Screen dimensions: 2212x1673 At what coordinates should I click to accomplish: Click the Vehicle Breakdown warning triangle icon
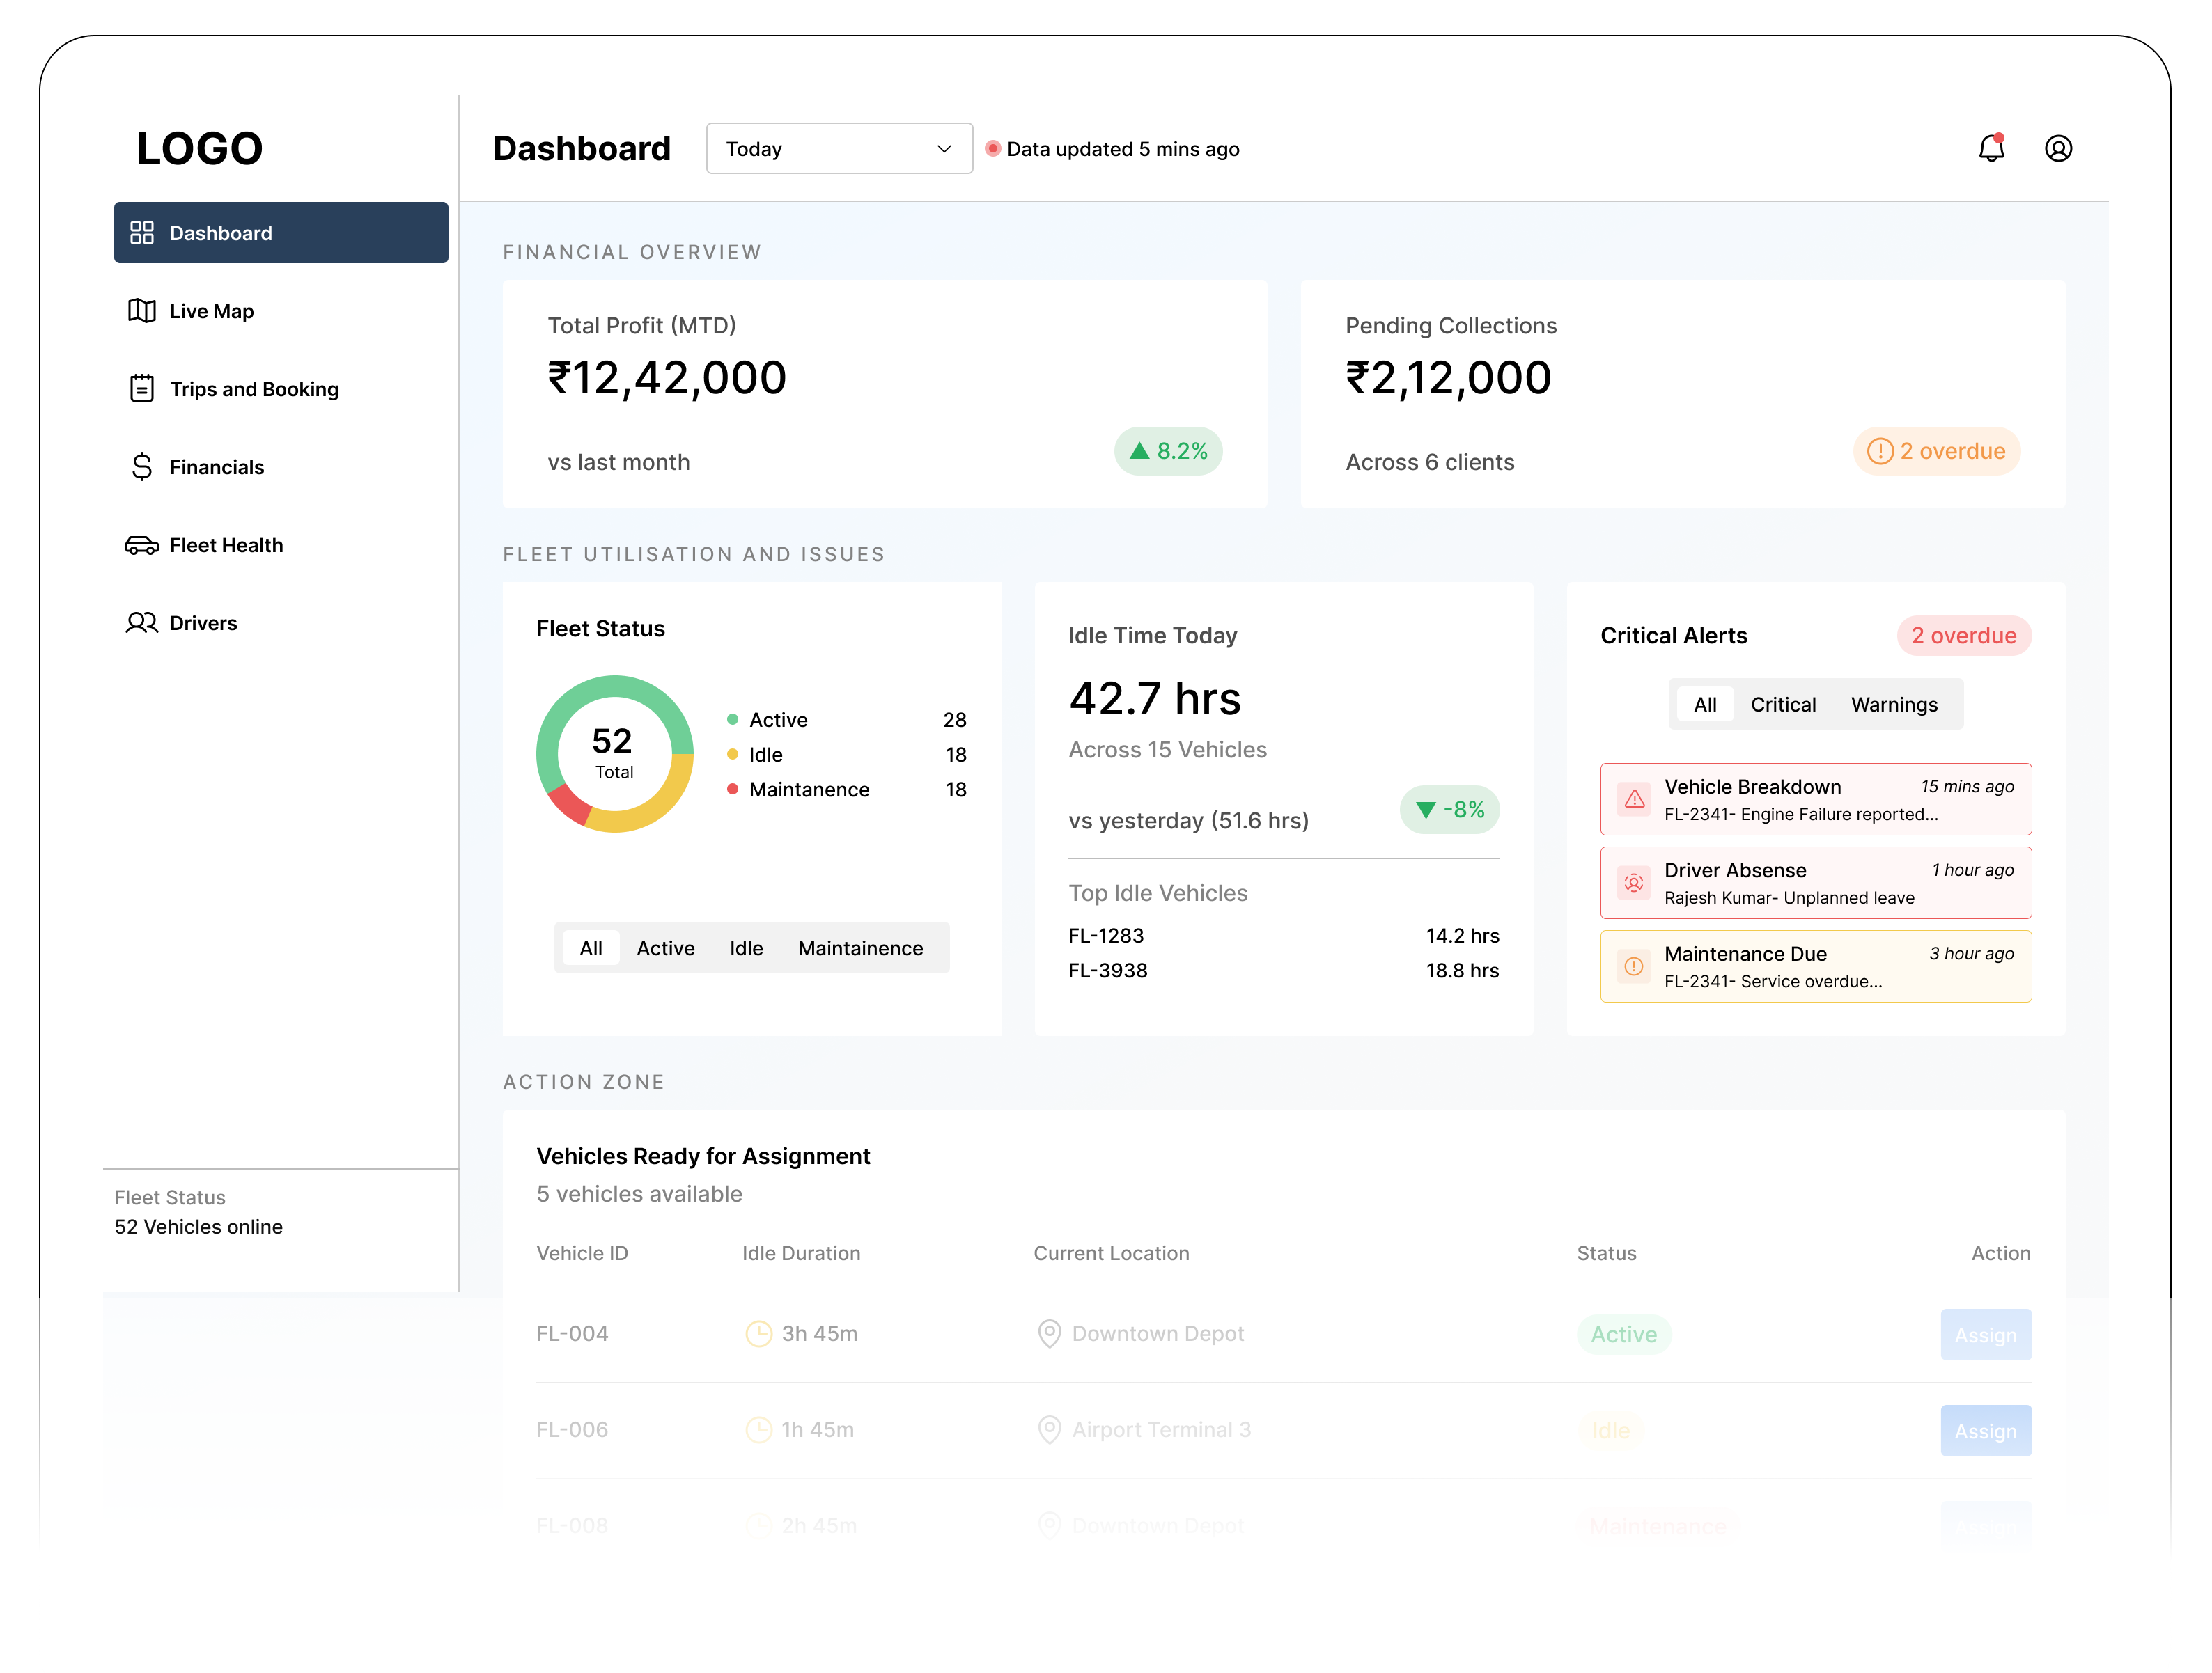click(1634, 799)
